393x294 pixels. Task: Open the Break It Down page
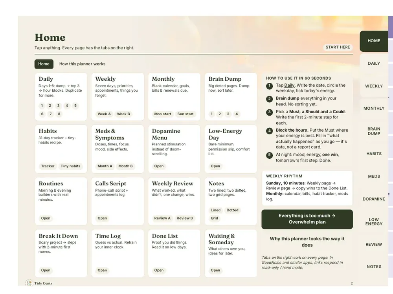[x=46, y=270]
